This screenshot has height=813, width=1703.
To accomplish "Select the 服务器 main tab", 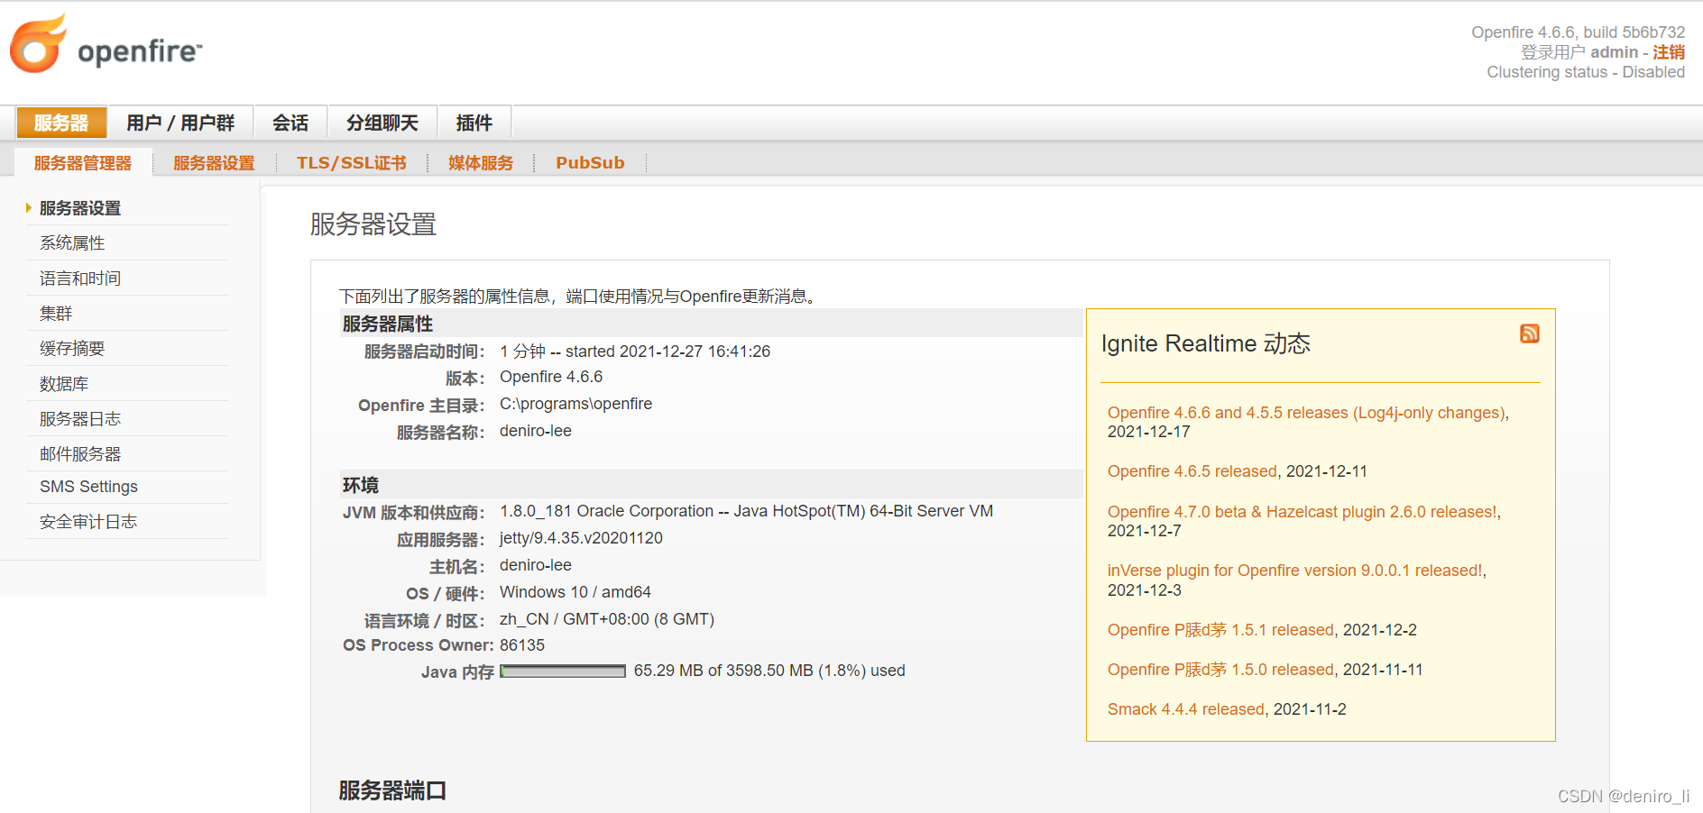I will (61, 123).
